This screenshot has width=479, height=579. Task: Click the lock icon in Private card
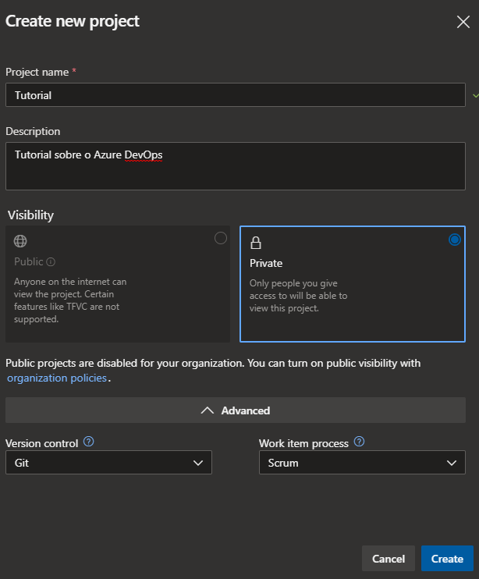point(256,243)
